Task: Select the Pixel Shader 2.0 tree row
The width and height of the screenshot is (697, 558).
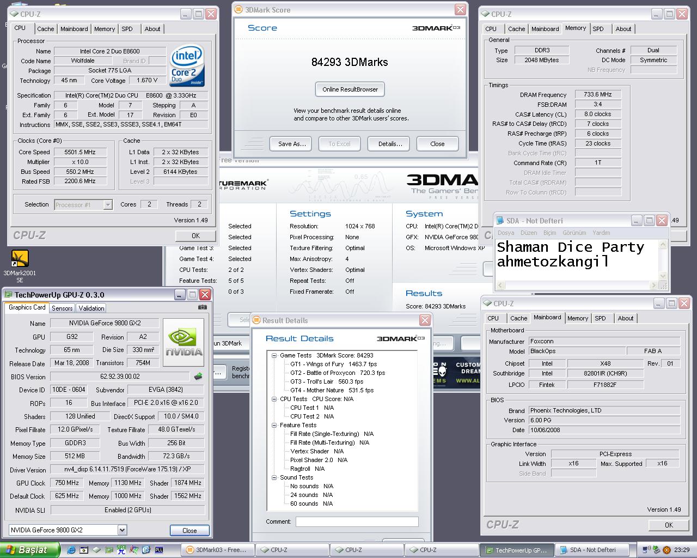Action: click(x=319, y=460)
